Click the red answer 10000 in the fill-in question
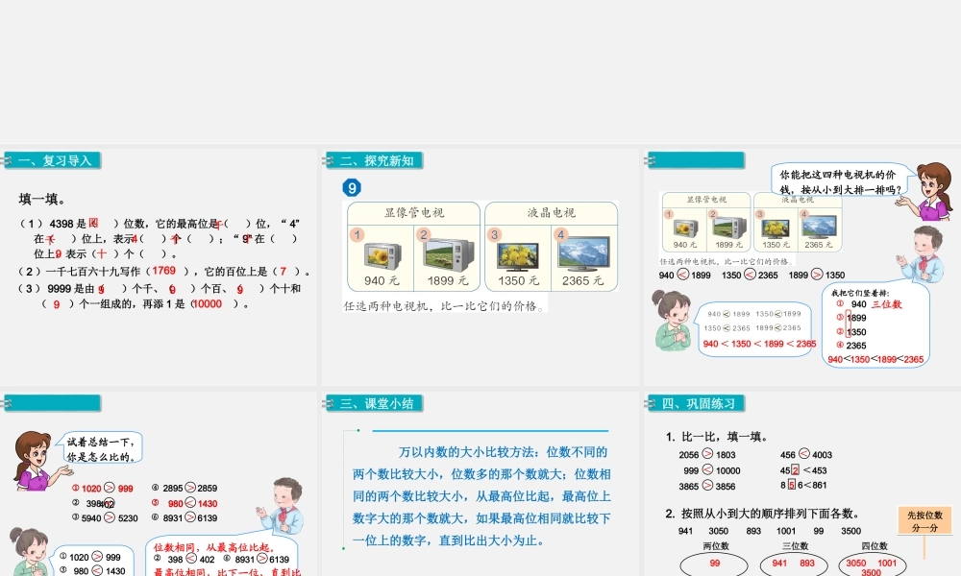 point(207,304)
